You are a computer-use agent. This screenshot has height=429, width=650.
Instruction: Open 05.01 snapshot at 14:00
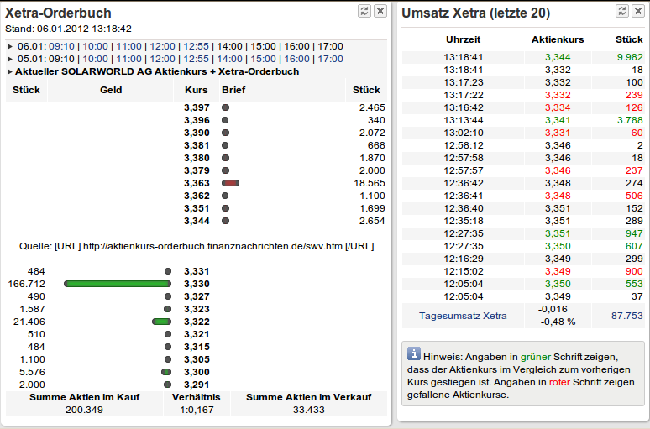click(x=229, y=59)
